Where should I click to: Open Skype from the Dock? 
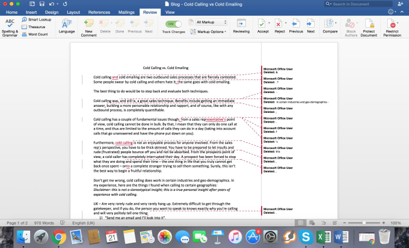point(306,237)
